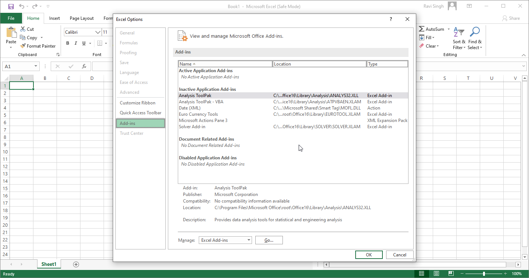Click the Paste icon in Clipboard group

tap(11, 33)
